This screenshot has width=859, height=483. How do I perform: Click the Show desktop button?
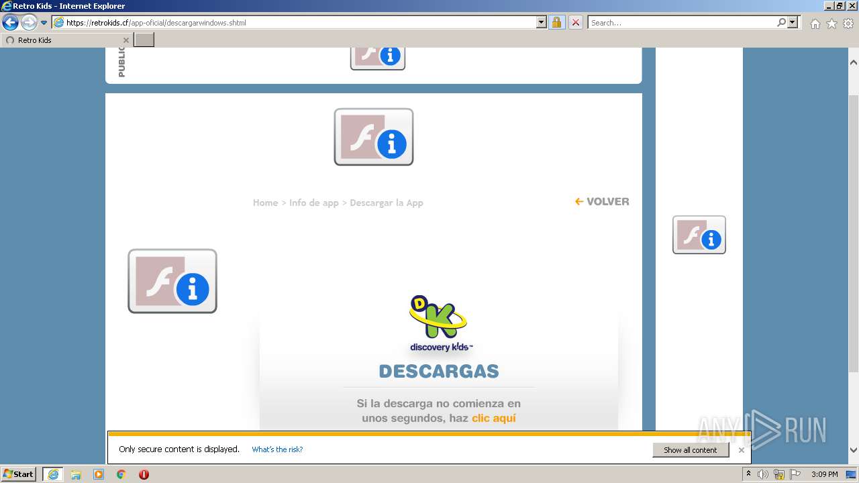(x=852, y=474)
